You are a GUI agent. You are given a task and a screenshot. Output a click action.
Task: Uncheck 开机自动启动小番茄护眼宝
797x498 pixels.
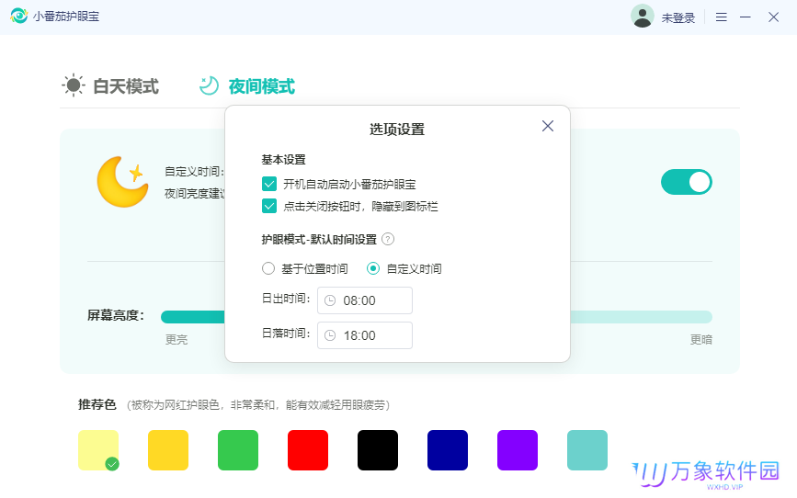[x=269, y=184]
